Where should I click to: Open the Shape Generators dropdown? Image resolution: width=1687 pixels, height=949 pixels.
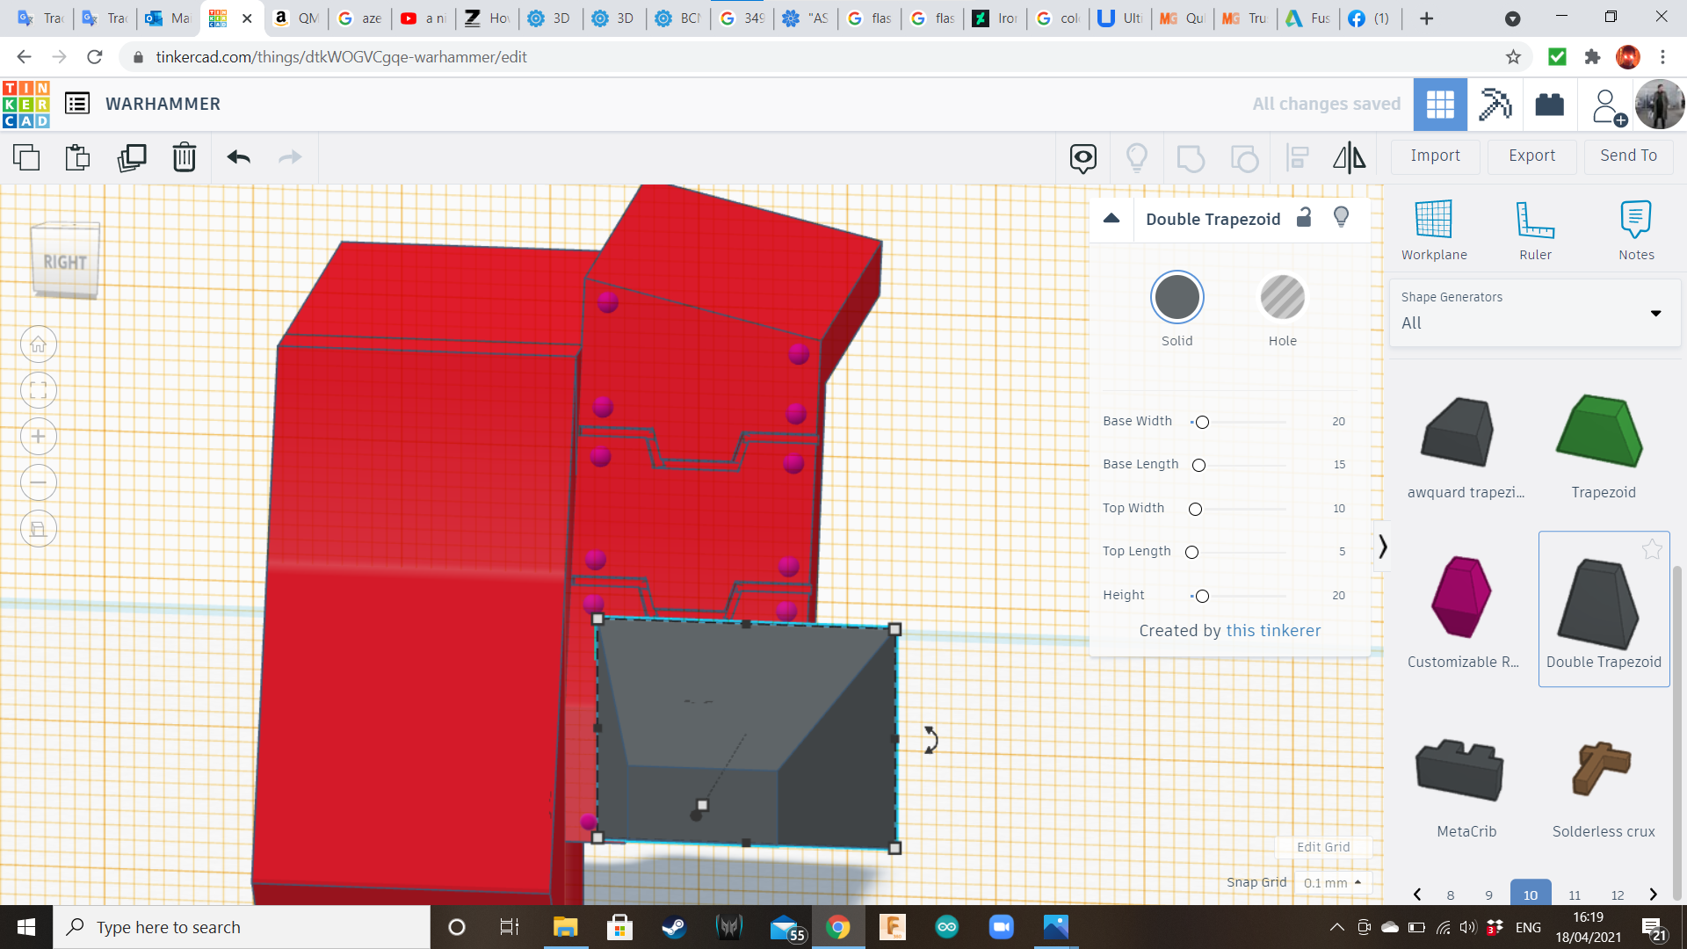pyautogui.click(x=1535, y=313)
